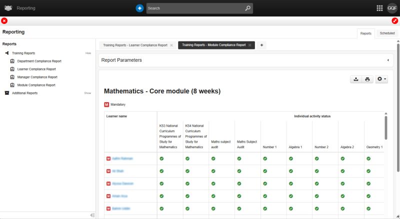This screenshot has height=219, width=400.
Task: Click the blue plus add button
Action: click(140, 8)
